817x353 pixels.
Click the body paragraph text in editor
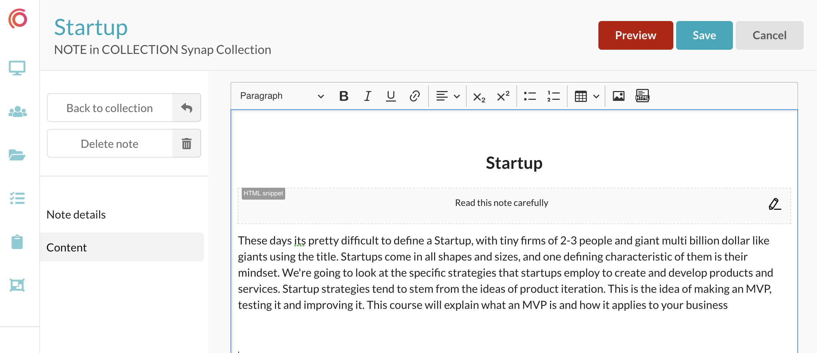tap(506, 273)
